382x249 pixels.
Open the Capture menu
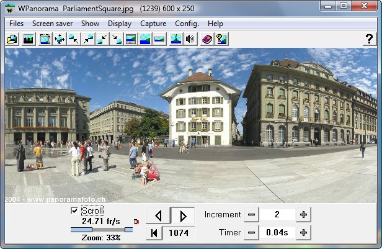click(153, 24)
